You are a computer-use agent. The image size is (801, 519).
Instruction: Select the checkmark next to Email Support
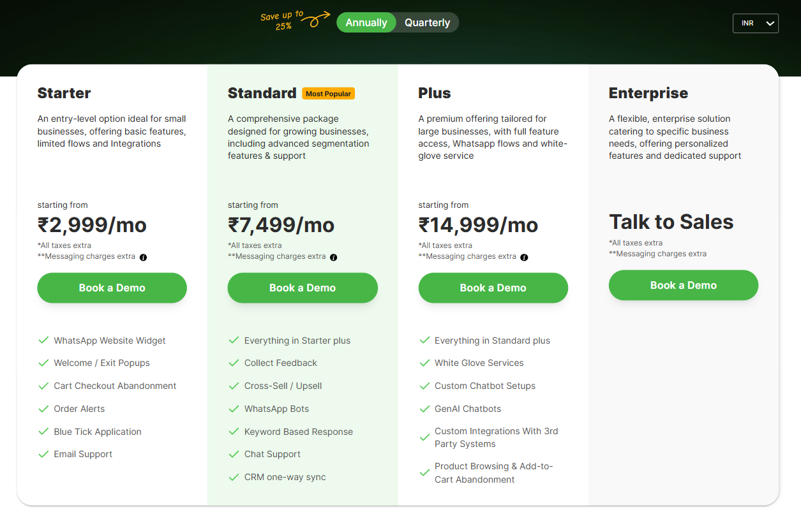(x=43, y=454)
